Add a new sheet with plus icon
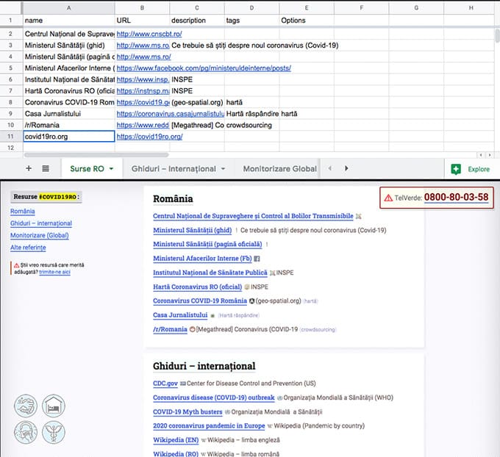 (x=29, y=168)
